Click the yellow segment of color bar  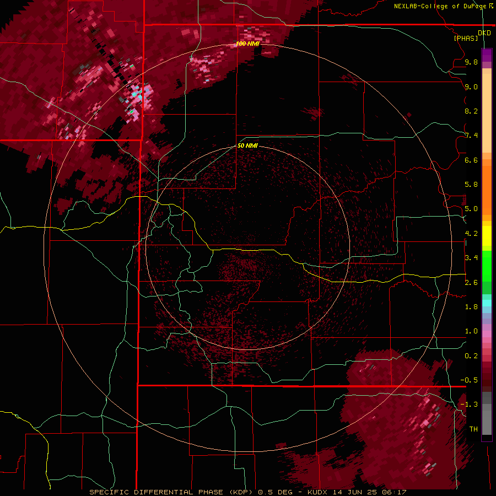click(x=487, y=236)
